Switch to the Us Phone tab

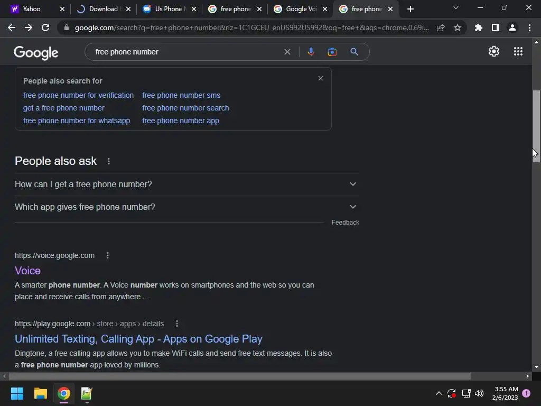pos(169,9)
